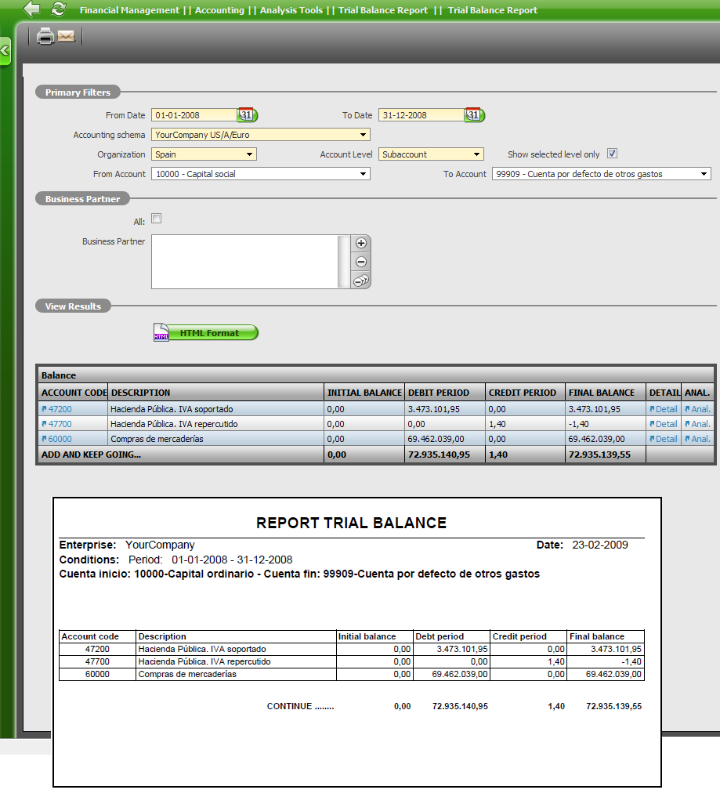This screenshot has height=797, width=720.
Task: Open account code 47200 link
Action: [60, 409]
